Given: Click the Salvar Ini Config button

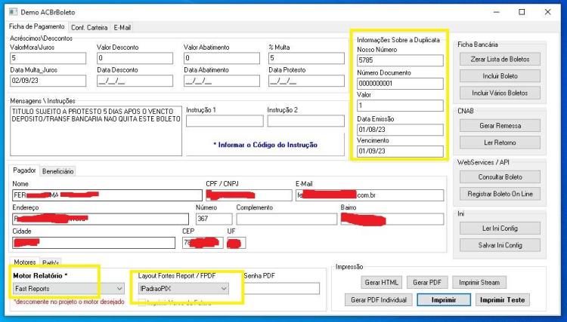Looking at the screenshot, I should coord(500,245).
